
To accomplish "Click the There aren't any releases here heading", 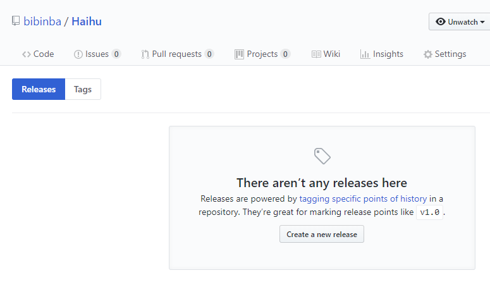I will (322, 183).
